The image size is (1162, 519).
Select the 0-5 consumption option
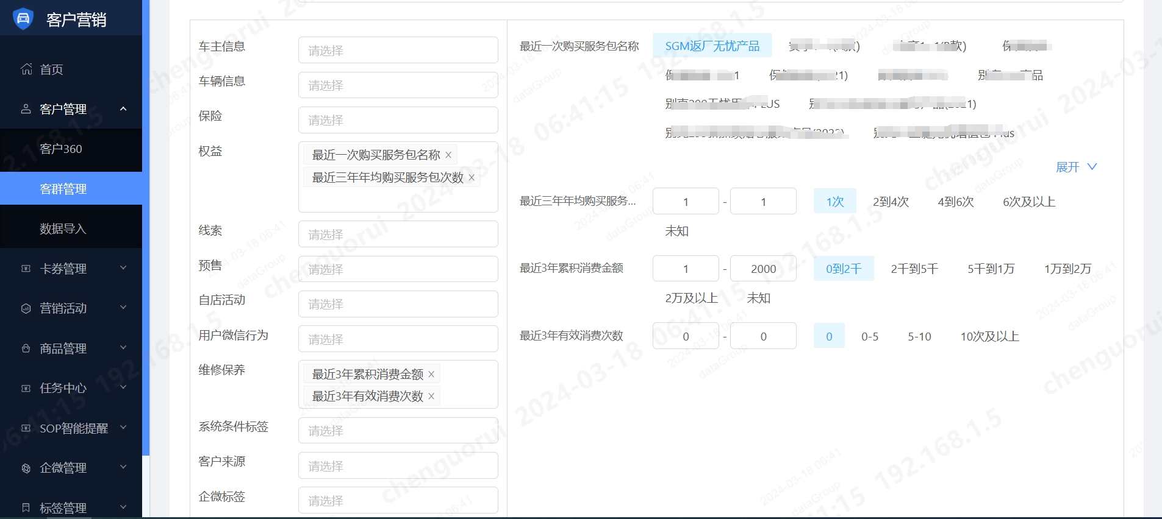point(870,336)
